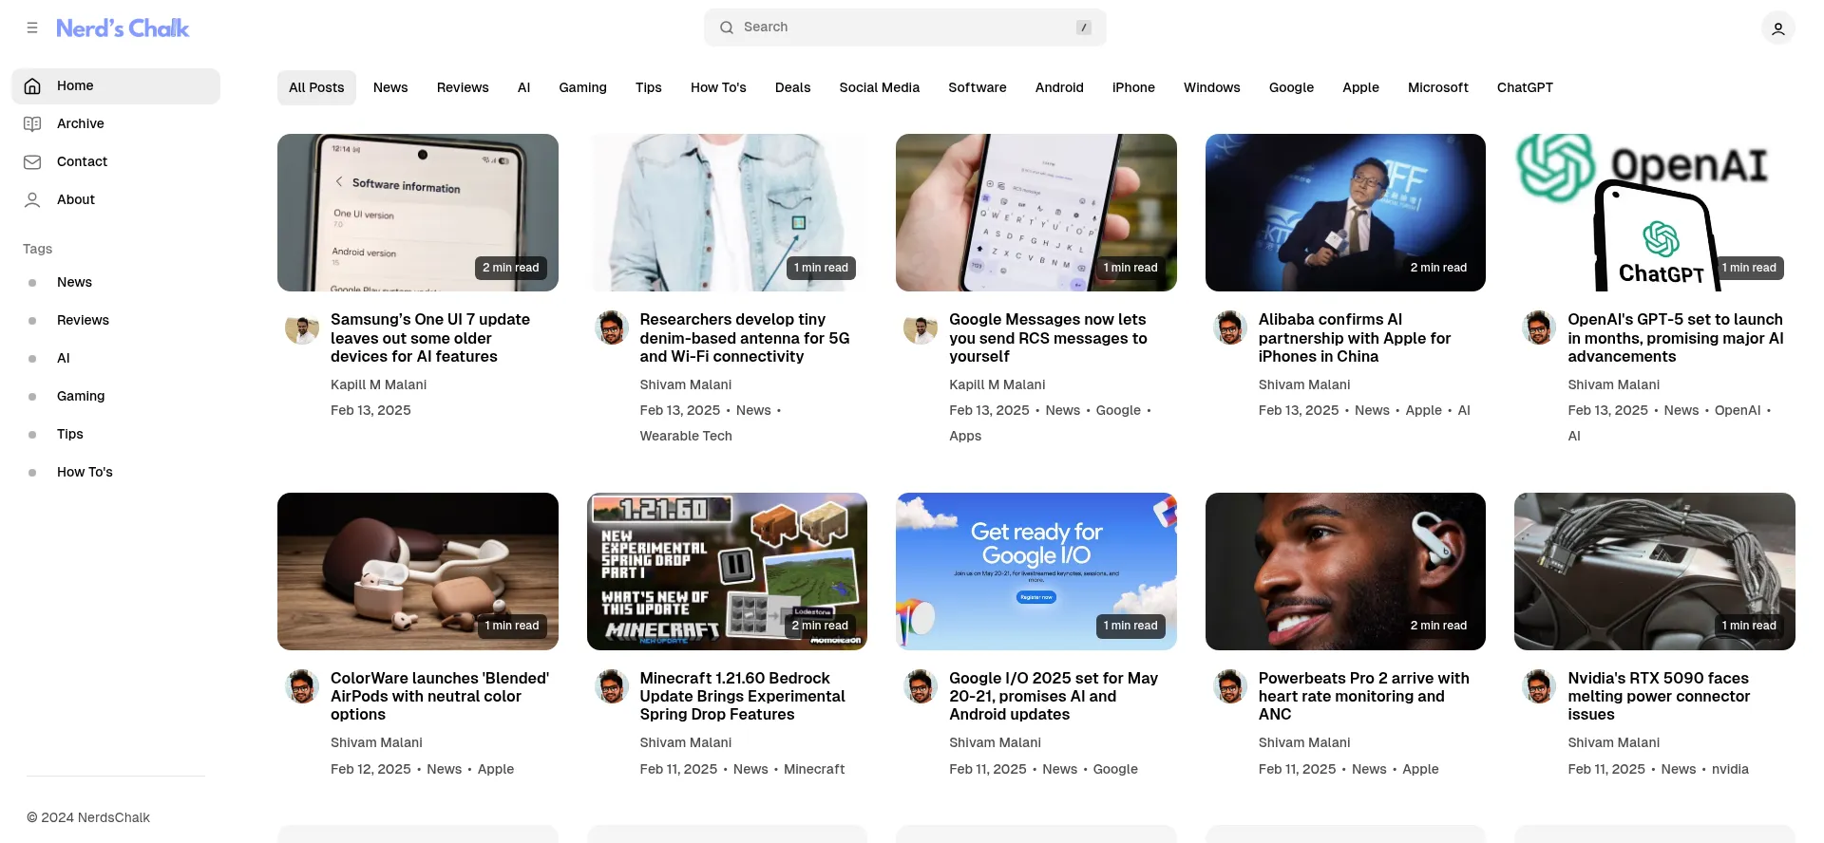The width and height of the screenshot is (1824, 843).
Task: Open the How To's category tab
Action: 718,87
